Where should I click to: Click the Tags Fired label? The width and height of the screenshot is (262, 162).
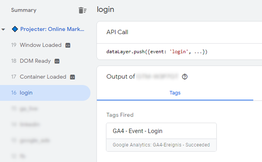click(x=120, y=115)
